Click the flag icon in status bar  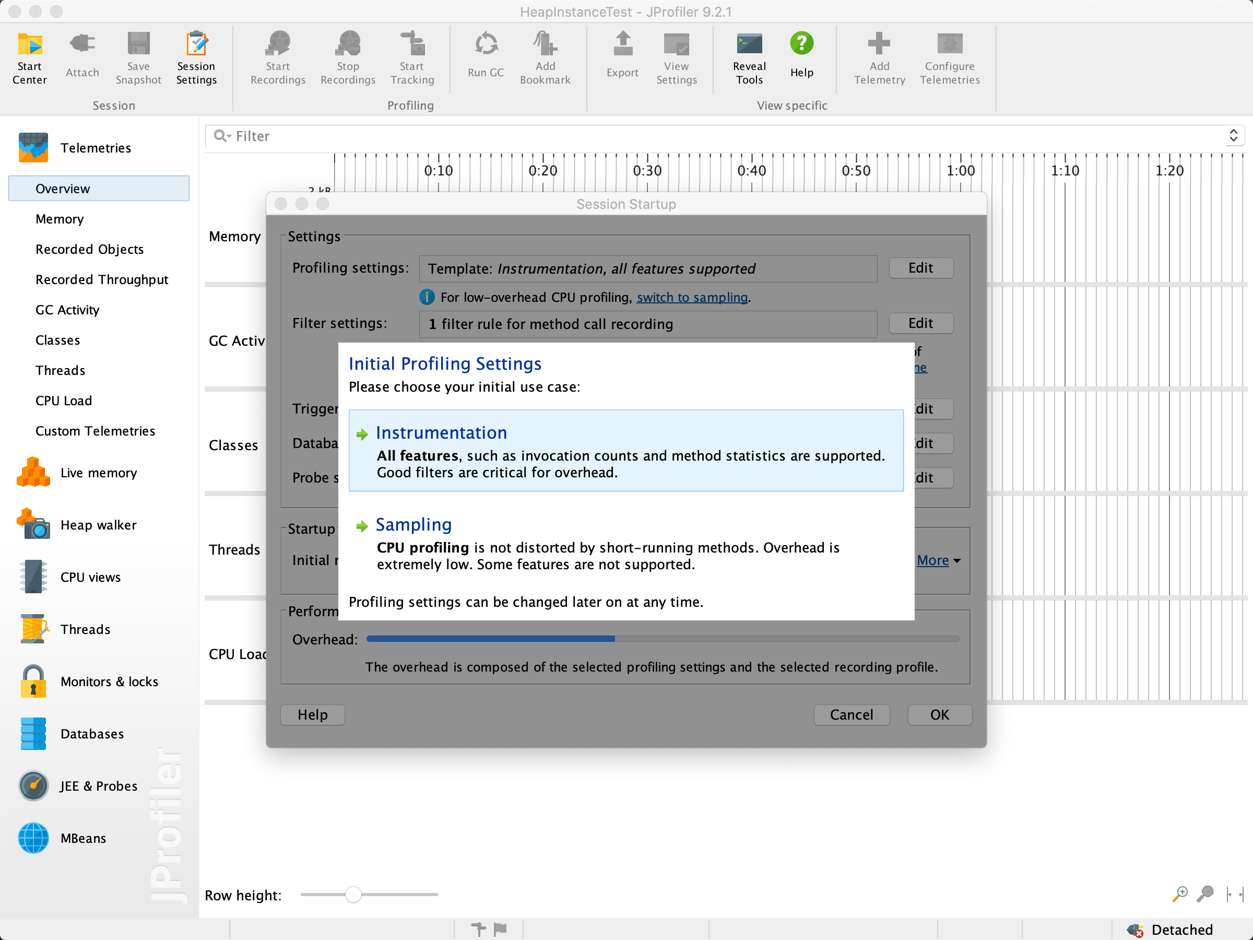coord(500,929)
